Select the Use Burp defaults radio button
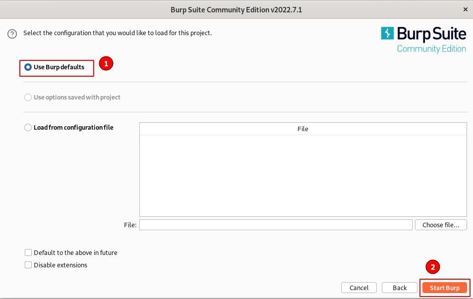Screen dimensions: 473x299 [x=28, y=67]
